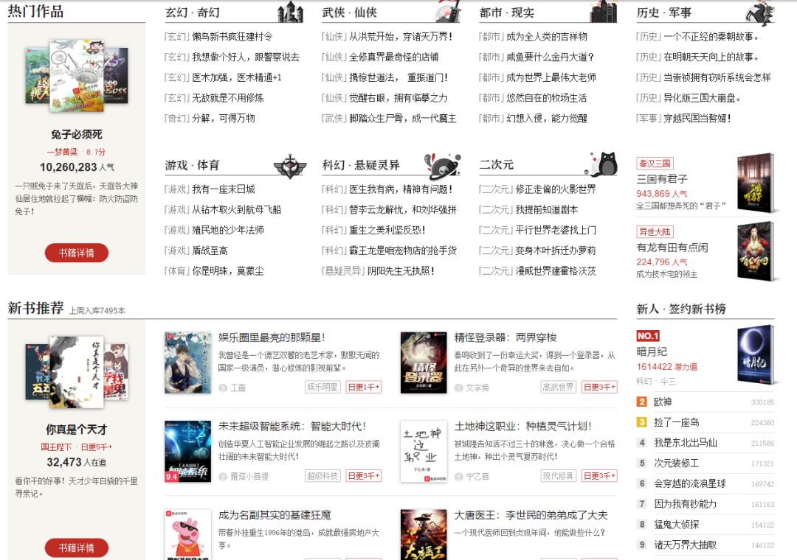Click cover of 精怪登录器
The height and width of the screenshot is (560, 797).
(424, 363)
